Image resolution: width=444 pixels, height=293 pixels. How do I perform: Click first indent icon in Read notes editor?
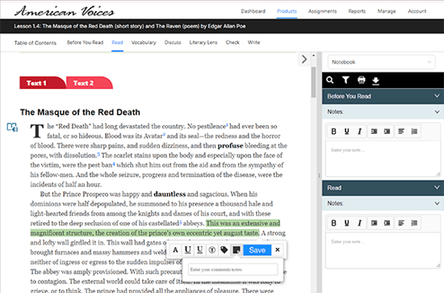pyautogui.click(x=374, y=223)
